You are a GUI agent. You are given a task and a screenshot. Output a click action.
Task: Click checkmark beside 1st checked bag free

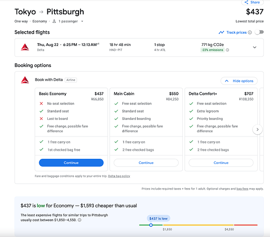(41, 149)
